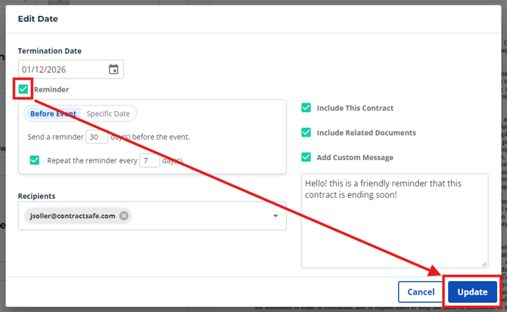Click the days-before-event field showing 30
The image size is (507, 312).
tap(96, 137)
